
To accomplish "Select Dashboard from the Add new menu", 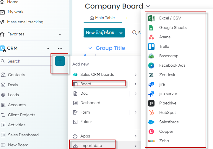I will click(90, 103).
